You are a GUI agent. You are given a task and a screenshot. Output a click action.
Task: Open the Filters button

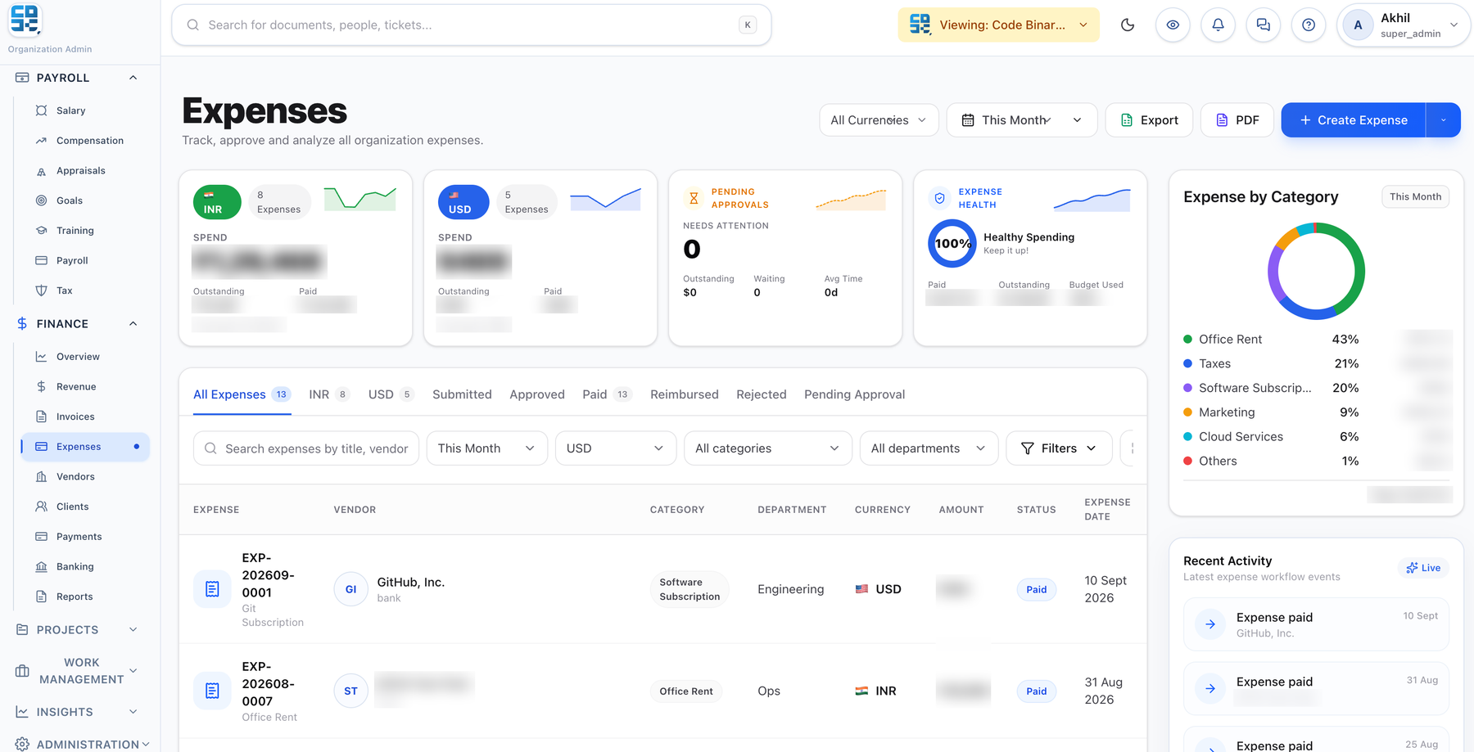(1059, 448)
